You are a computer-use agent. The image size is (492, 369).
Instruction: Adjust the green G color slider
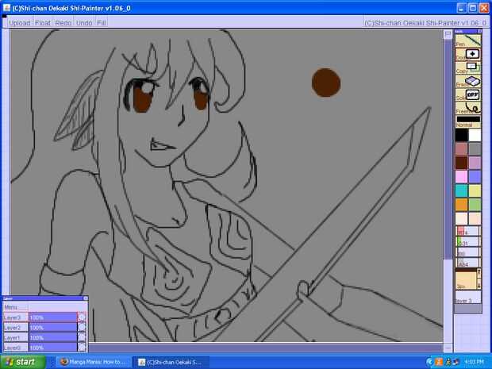468,242
